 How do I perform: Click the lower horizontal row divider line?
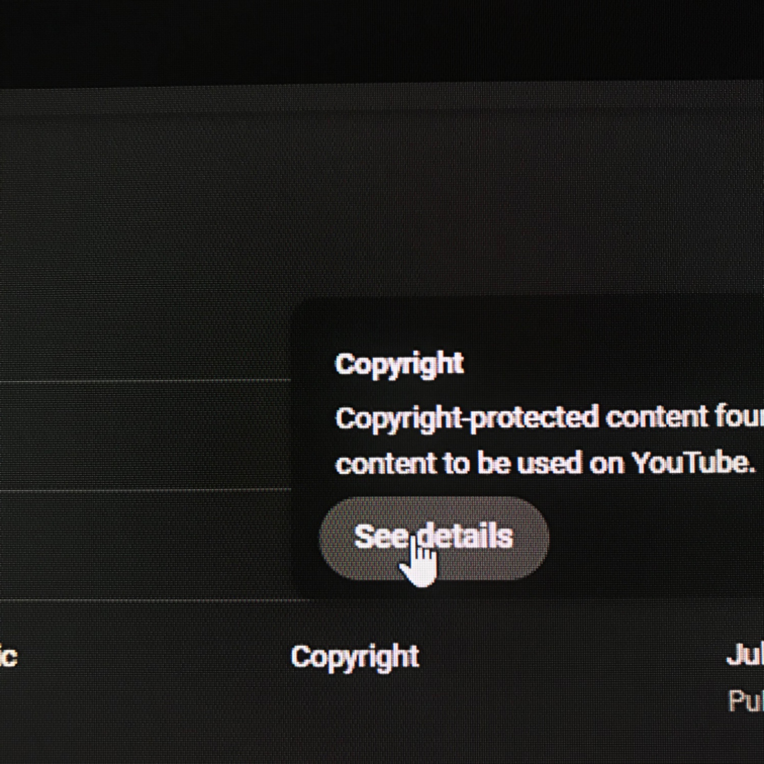[145, 490]
